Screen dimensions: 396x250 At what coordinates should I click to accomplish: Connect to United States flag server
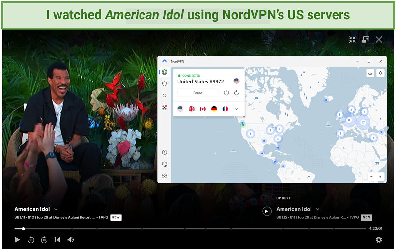click(180, 109)
